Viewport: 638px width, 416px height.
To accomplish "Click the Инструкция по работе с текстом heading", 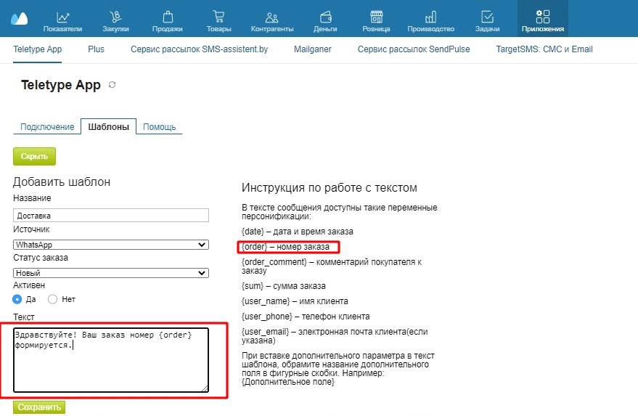I will click(x=330, y=187).
